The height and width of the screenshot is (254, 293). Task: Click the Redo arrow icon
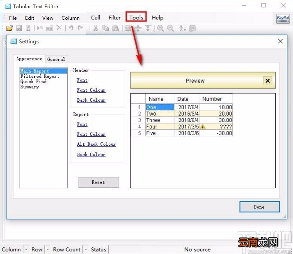80,28
